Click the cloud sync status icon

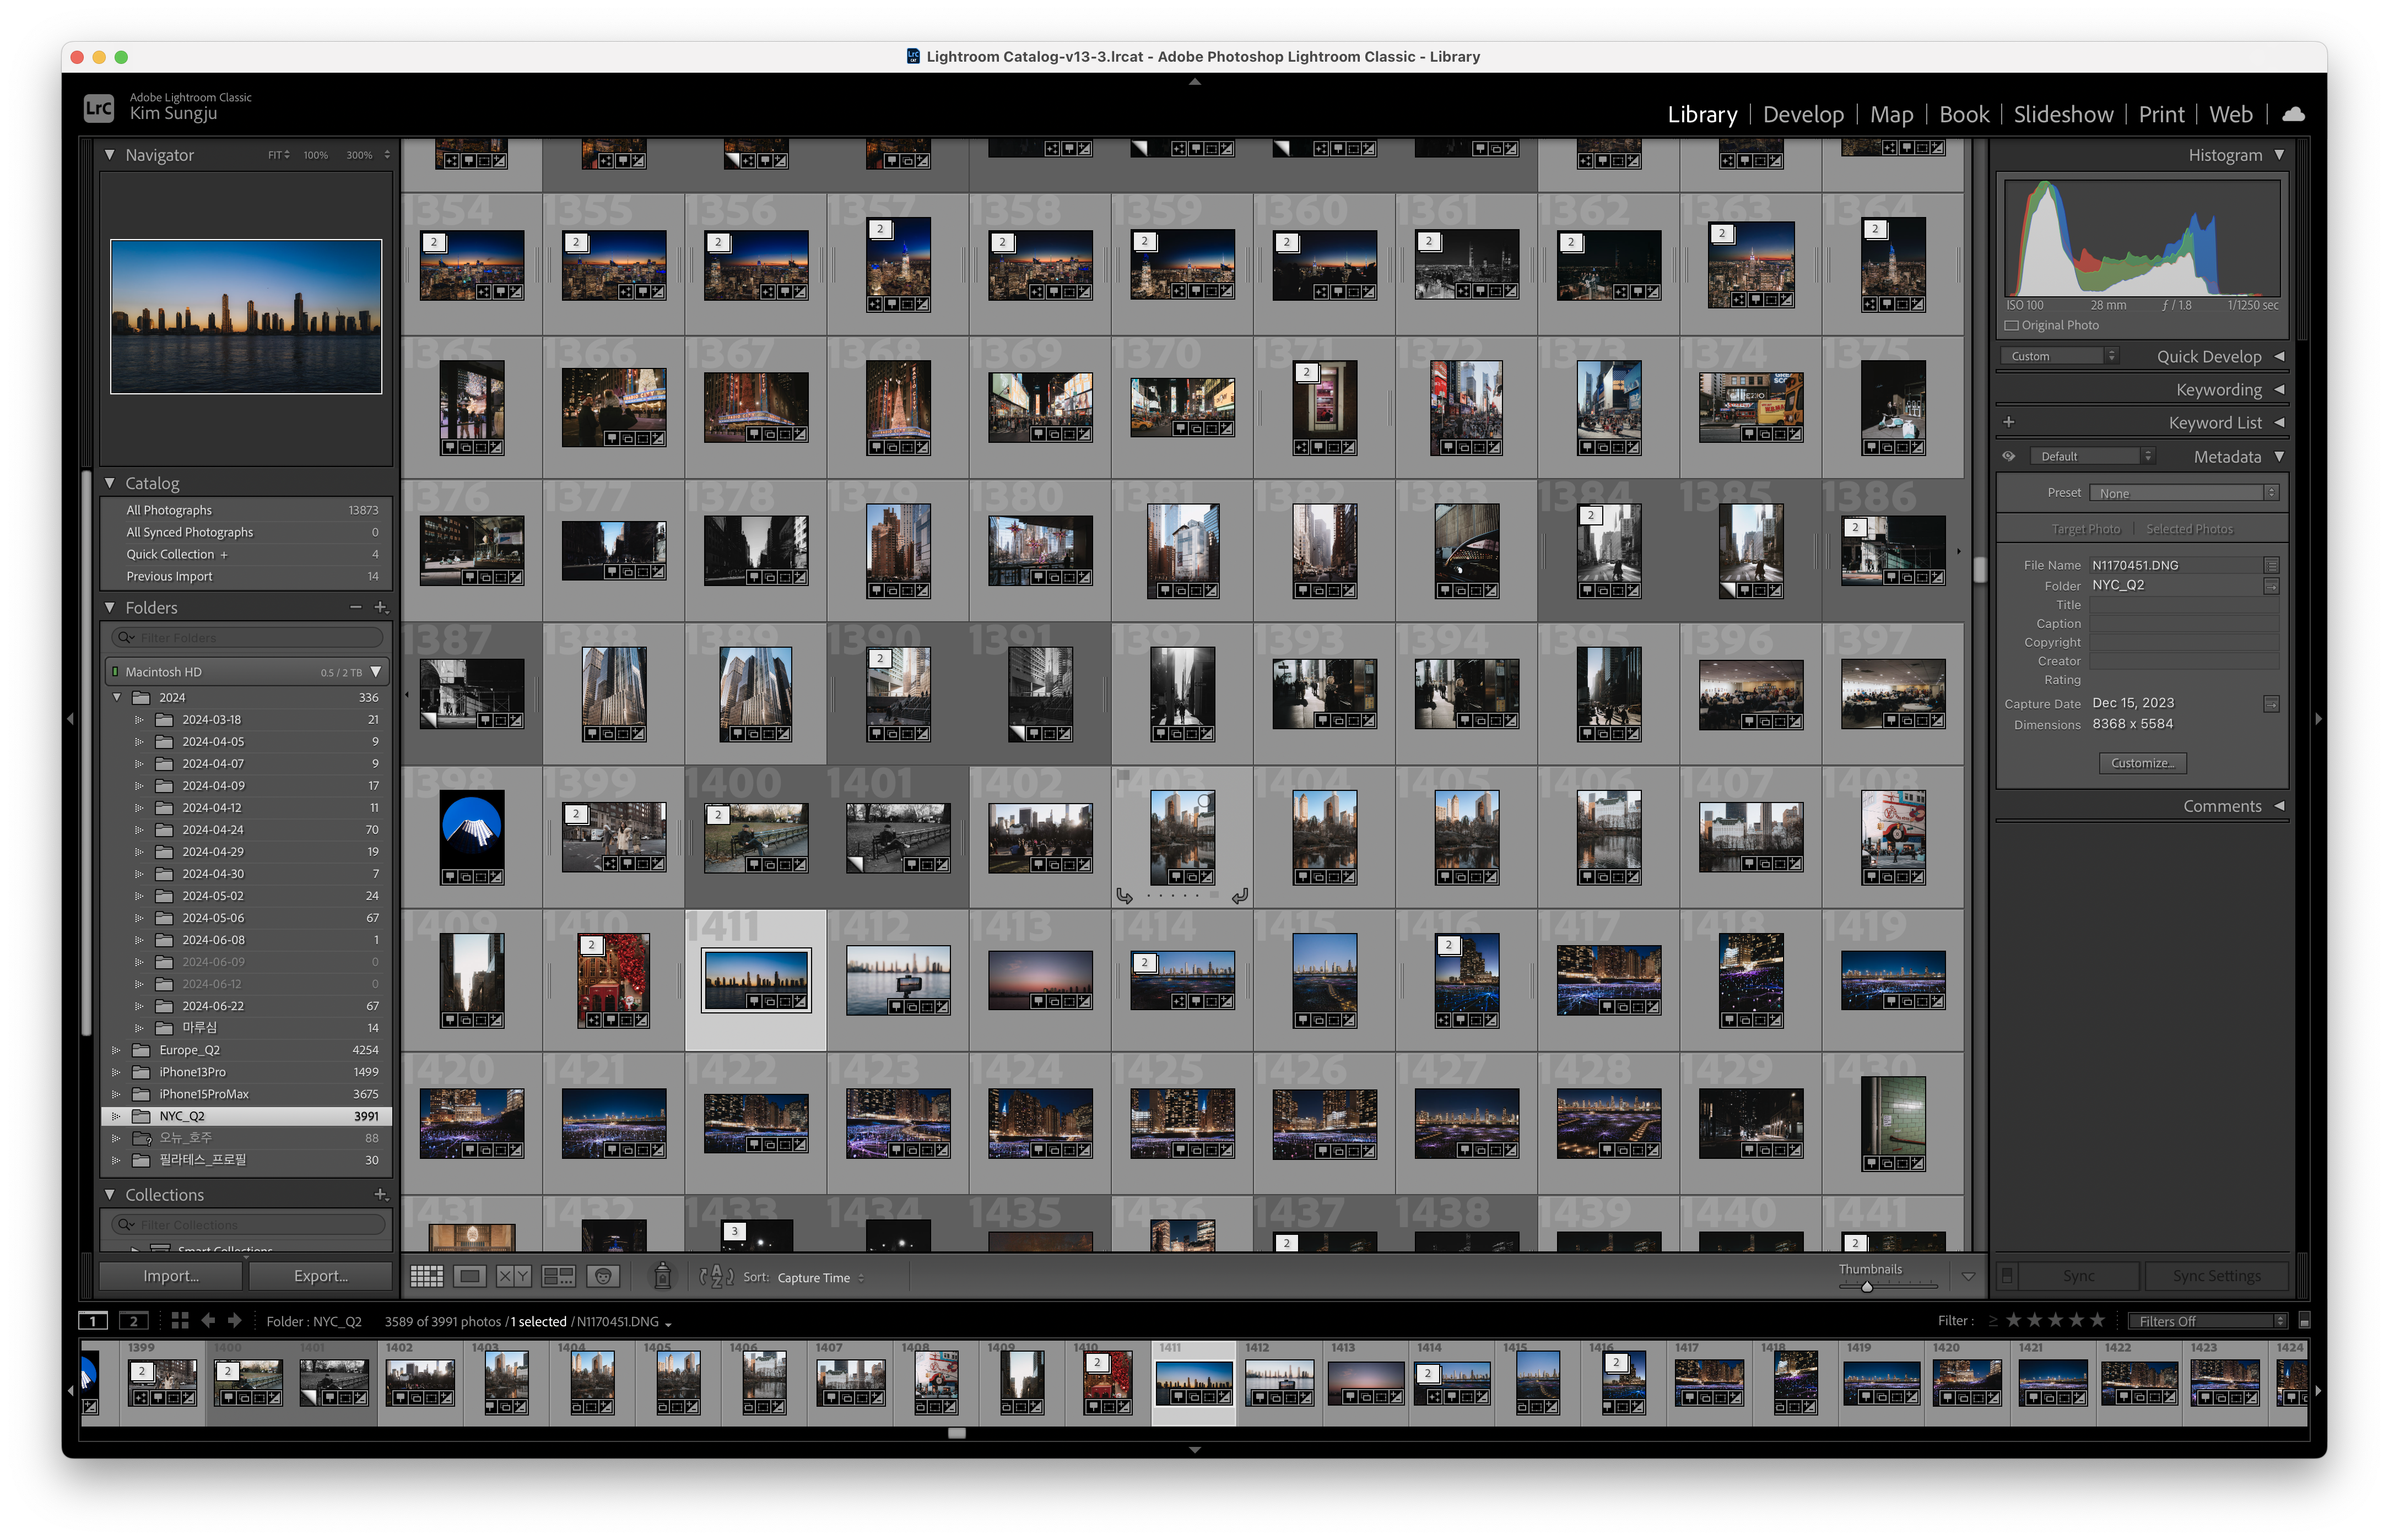pyautogui.click(x=2293, y=114)
